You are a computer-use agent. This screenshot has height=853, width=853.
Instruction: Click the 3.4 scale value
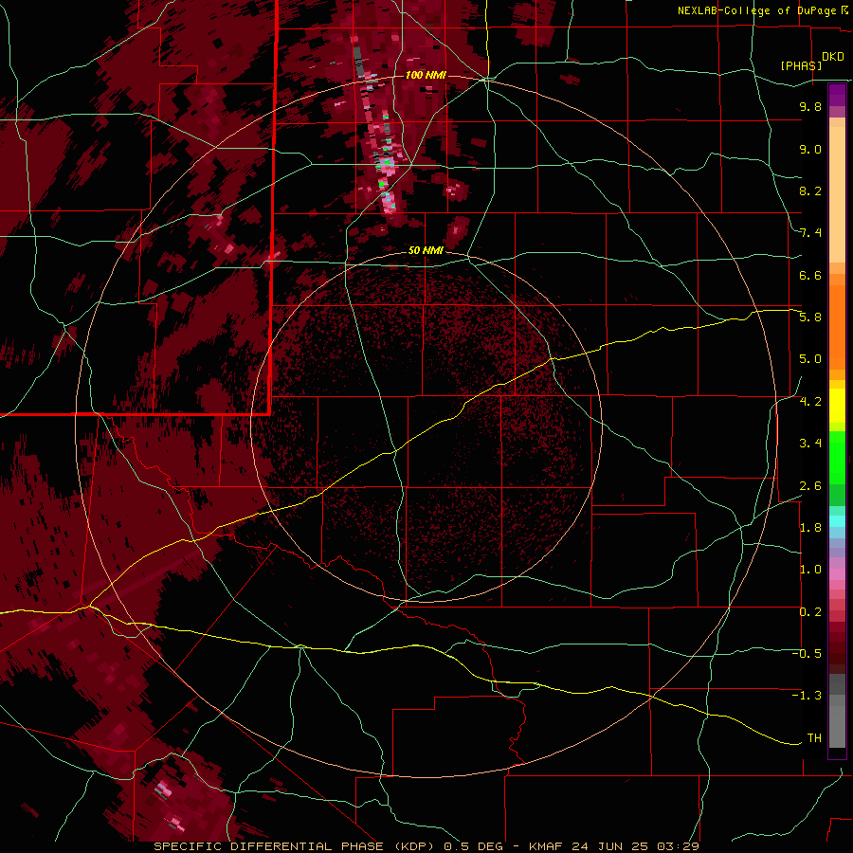pyautogui.click(x=810, y=444)
